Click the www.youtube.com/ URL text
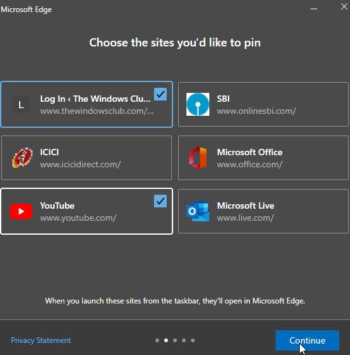This screenshot has width=350, height=355. click(78, 218)
